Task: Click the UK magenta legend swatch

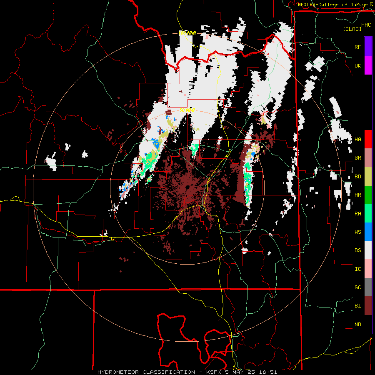Action: [x=368, y=65]
